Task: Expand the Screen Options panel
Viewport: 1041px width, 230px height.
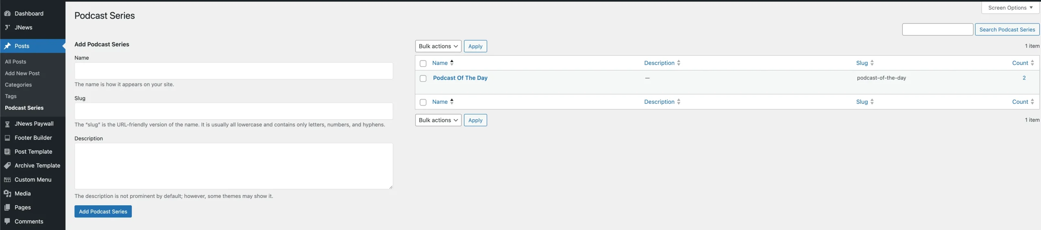Action: (1010, 8)
